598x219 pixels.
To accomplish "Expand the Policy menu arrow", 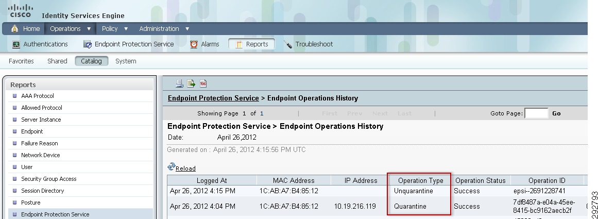I will click(126, 29).
